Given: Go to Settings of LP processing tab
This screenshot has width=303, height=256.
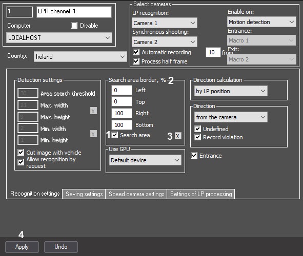Looking at the screenshot, I should click(x=201, y=194).
